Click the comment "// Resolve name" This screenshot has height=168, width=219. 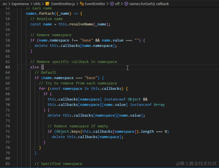47,19
